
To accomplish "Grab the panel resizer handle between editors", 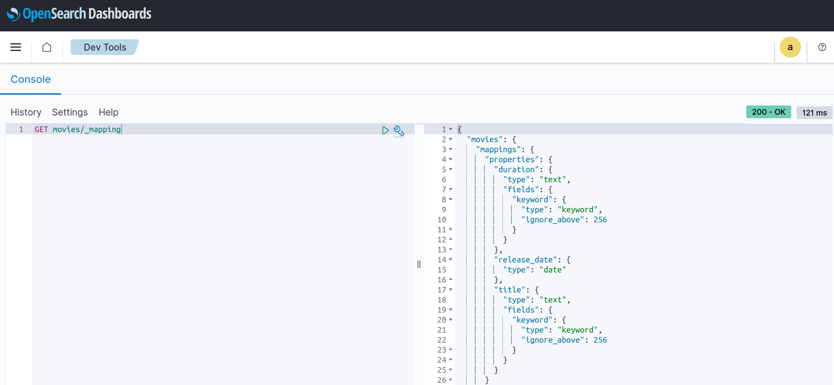I will tap(419, 264).
